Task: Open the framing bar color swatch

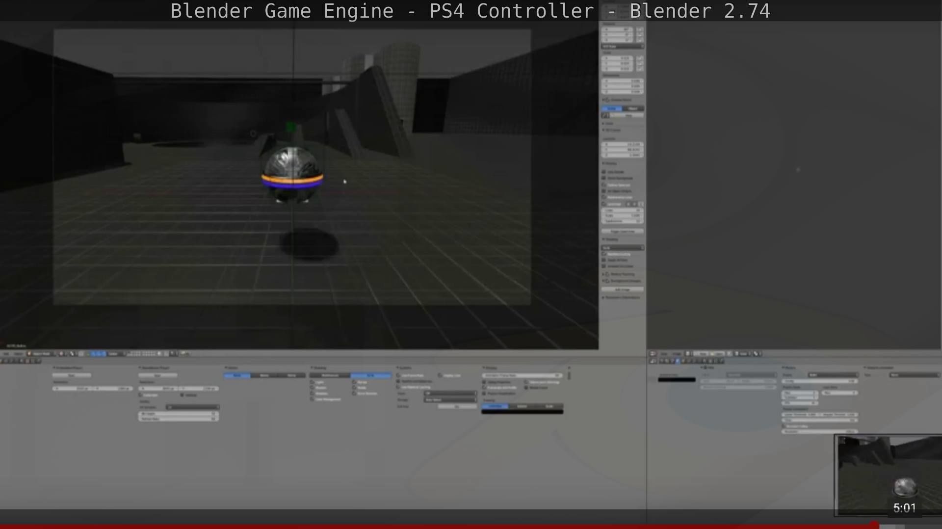Action: pyautogui.click(x=523, y=412)
